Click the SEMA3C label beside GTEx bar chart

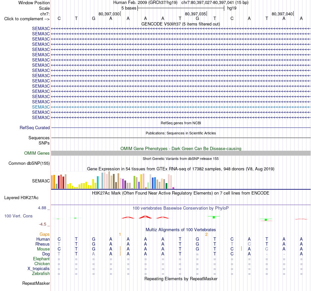point(41,181)
